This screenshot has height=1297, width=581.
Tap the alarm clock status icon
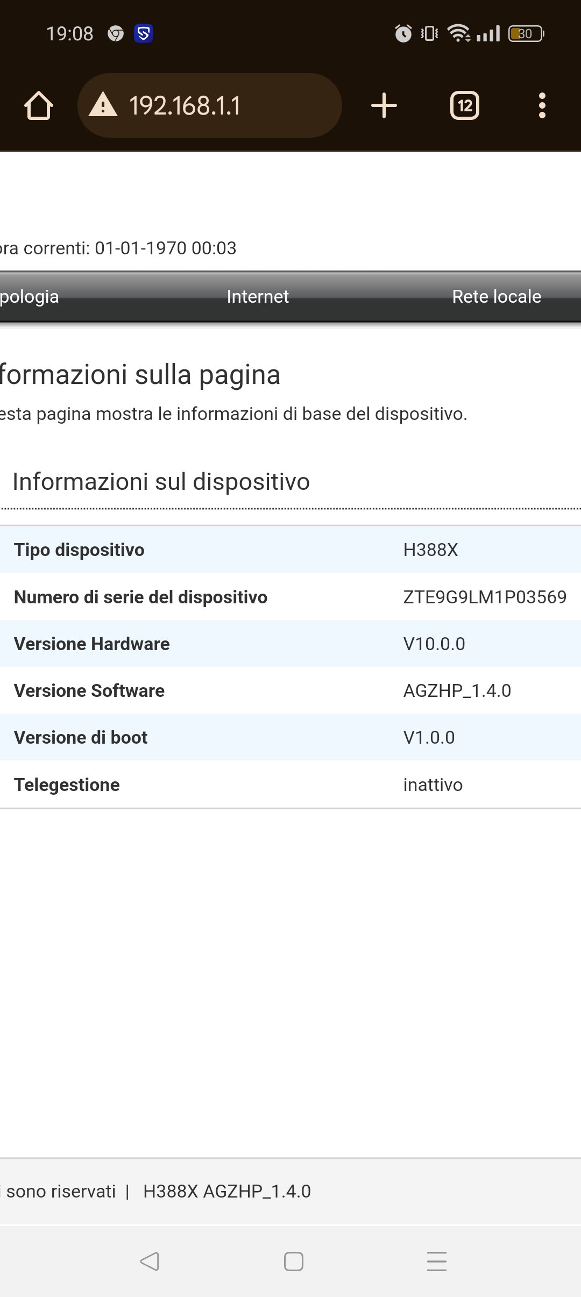pyautogui.click(x=403, y=33)
